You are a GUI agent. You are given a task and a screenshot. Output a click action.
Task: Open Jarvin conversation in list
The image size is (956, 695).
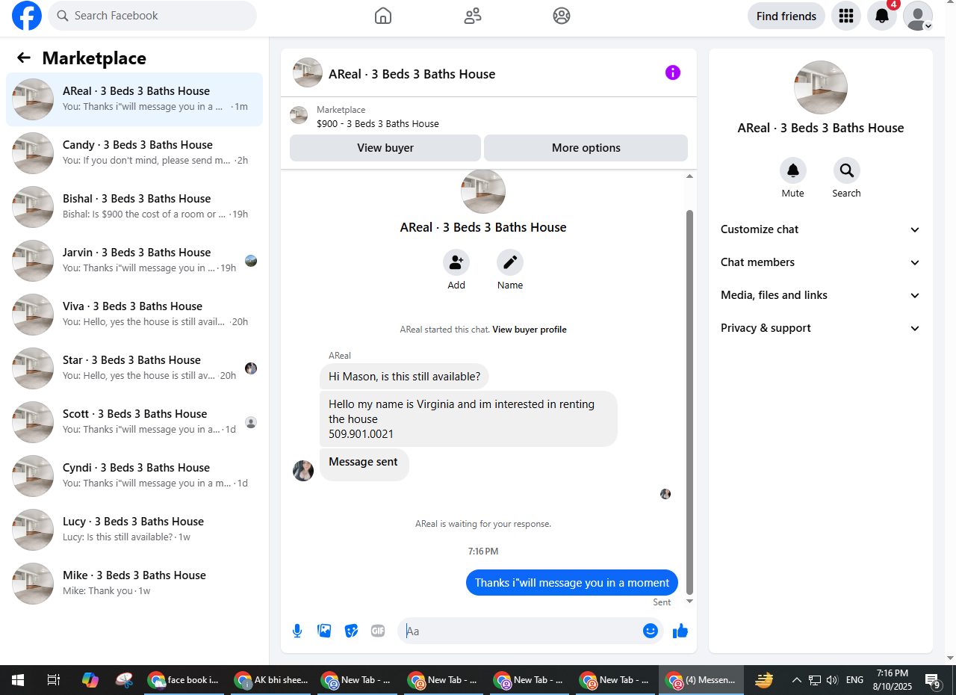(134, 261)
